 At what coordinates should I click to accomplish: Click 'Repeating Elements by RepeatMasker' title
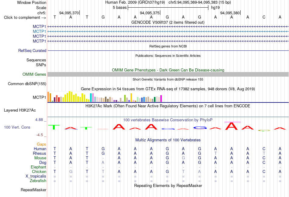168,185
